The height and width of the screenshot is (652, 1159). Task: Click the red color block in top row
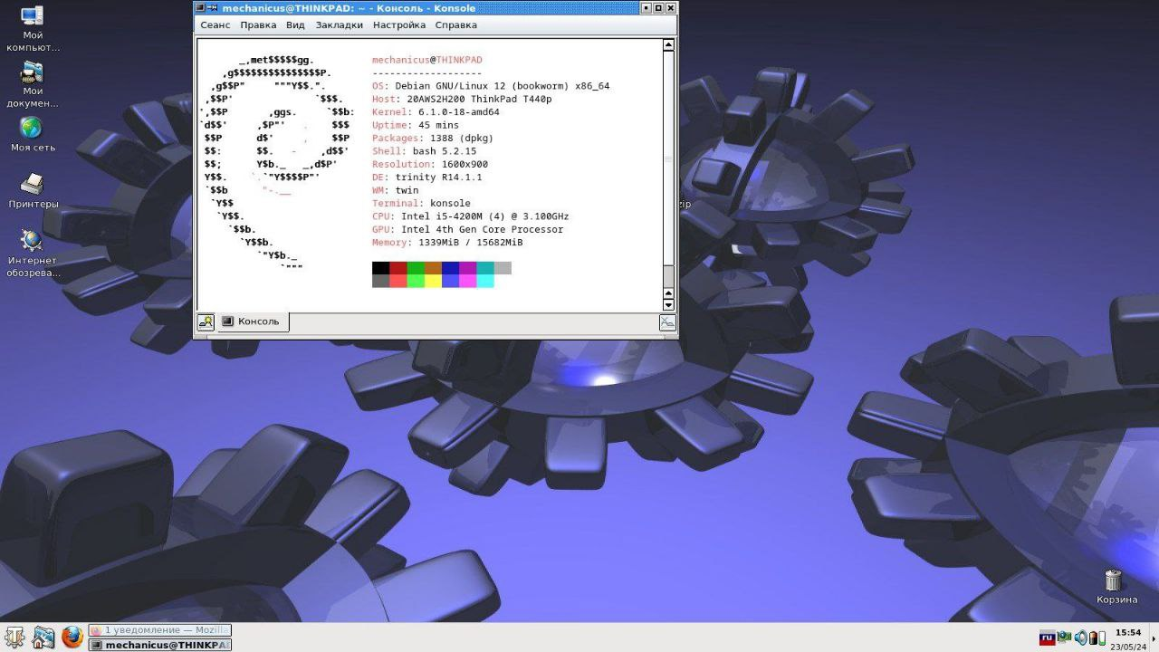tap(398, 268)
